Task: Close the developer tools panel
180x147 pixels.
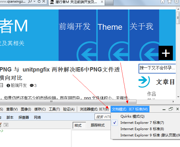Action: [177, 109]
